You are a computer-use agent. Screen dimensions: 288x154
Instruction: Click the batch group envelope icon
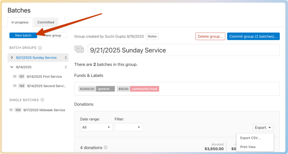tap(79, 50)
